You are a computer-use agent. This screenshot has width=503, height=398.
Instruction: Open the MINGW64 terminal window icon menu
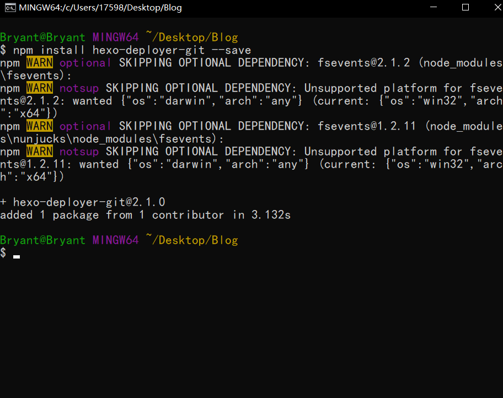coord(10,7)
